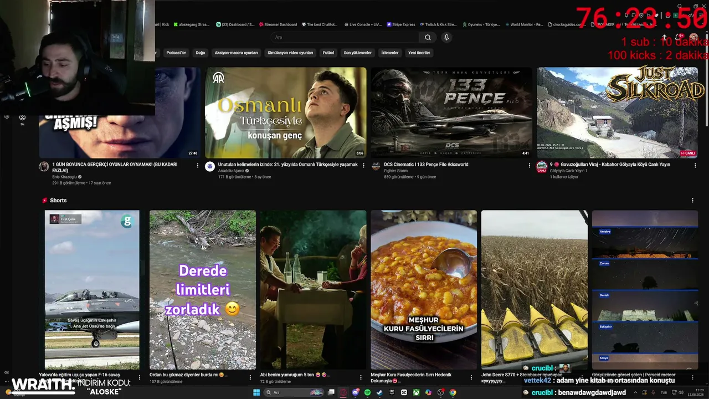Image resolution: width=709 pixels, height=399 pixels.
Task: Open Spotify from taskbar
Action: [367, 392]
